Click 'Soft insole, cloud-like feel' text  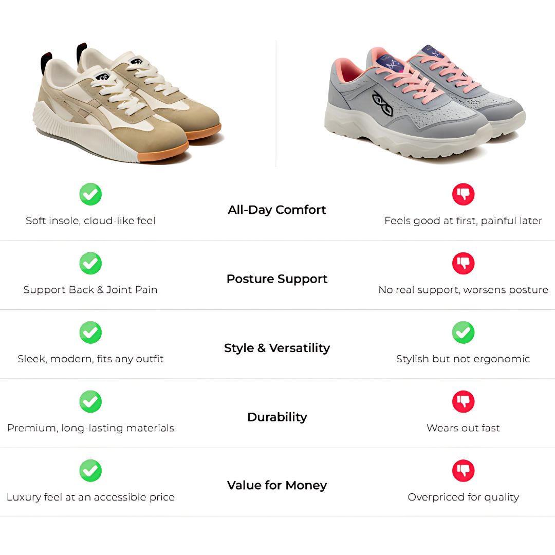click(x=90, y=221)
